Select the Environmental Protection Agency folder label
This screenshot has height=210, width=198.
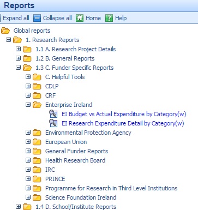pyautogui.click(x=88, y=133)
